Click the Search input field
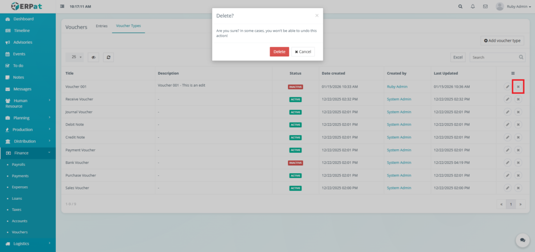 point(494,57)
